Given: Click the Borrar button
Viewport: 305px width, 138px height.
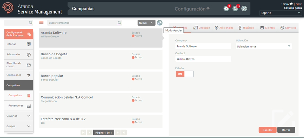Looking at the screenshot, I should point(286,130).
